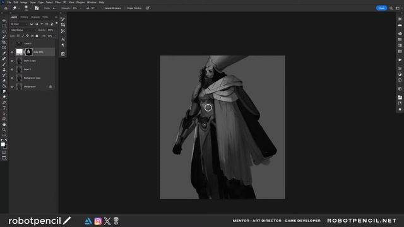The height and width of the screenshot is (227, 404).
Task: Hide the Layer 2 copy layer
Action: [x=12, y=61]
